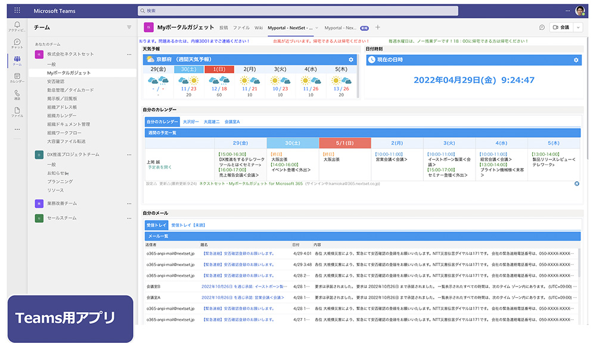
Task: Open the 一般 channel under 株式会社ネクストセット
Action: [x=51, y=64]
